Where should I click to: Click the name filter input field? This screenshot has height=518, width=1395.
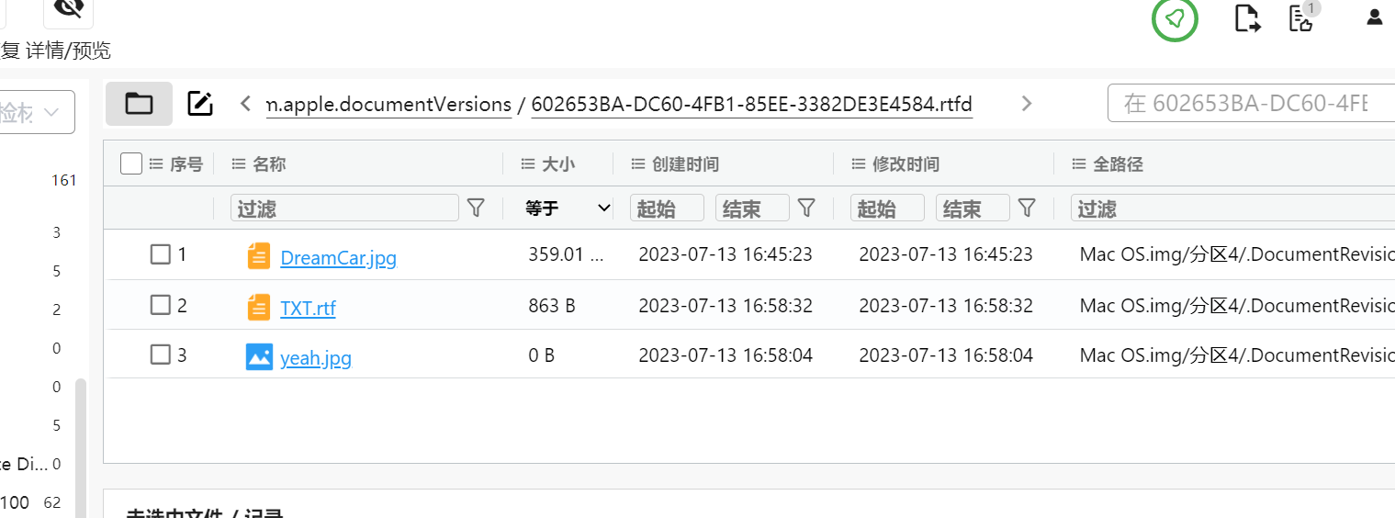point(344,208)
